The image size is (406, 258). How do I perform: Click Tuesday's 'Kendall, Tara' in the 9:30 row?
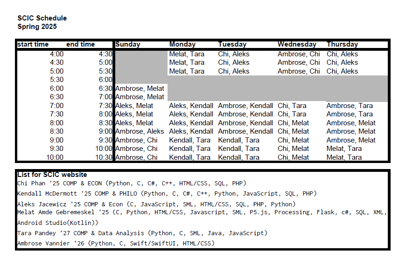click(238, 149)
